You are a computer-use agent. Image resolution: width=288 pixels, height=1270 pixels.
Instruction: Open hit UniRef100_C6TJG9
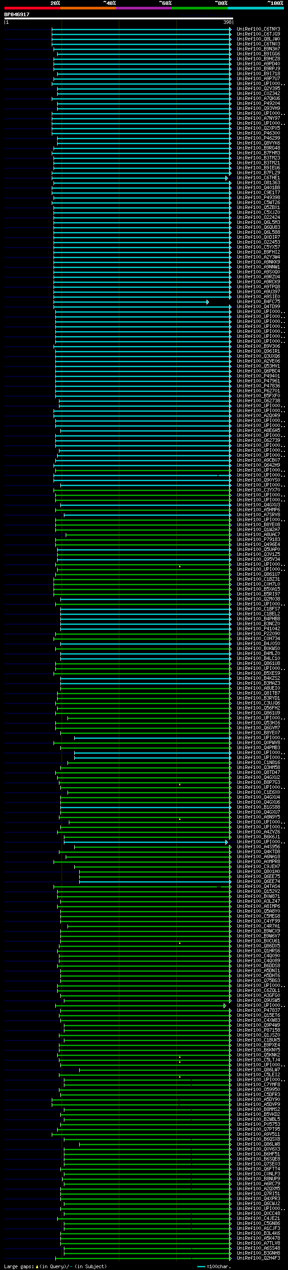pos(258,34)
